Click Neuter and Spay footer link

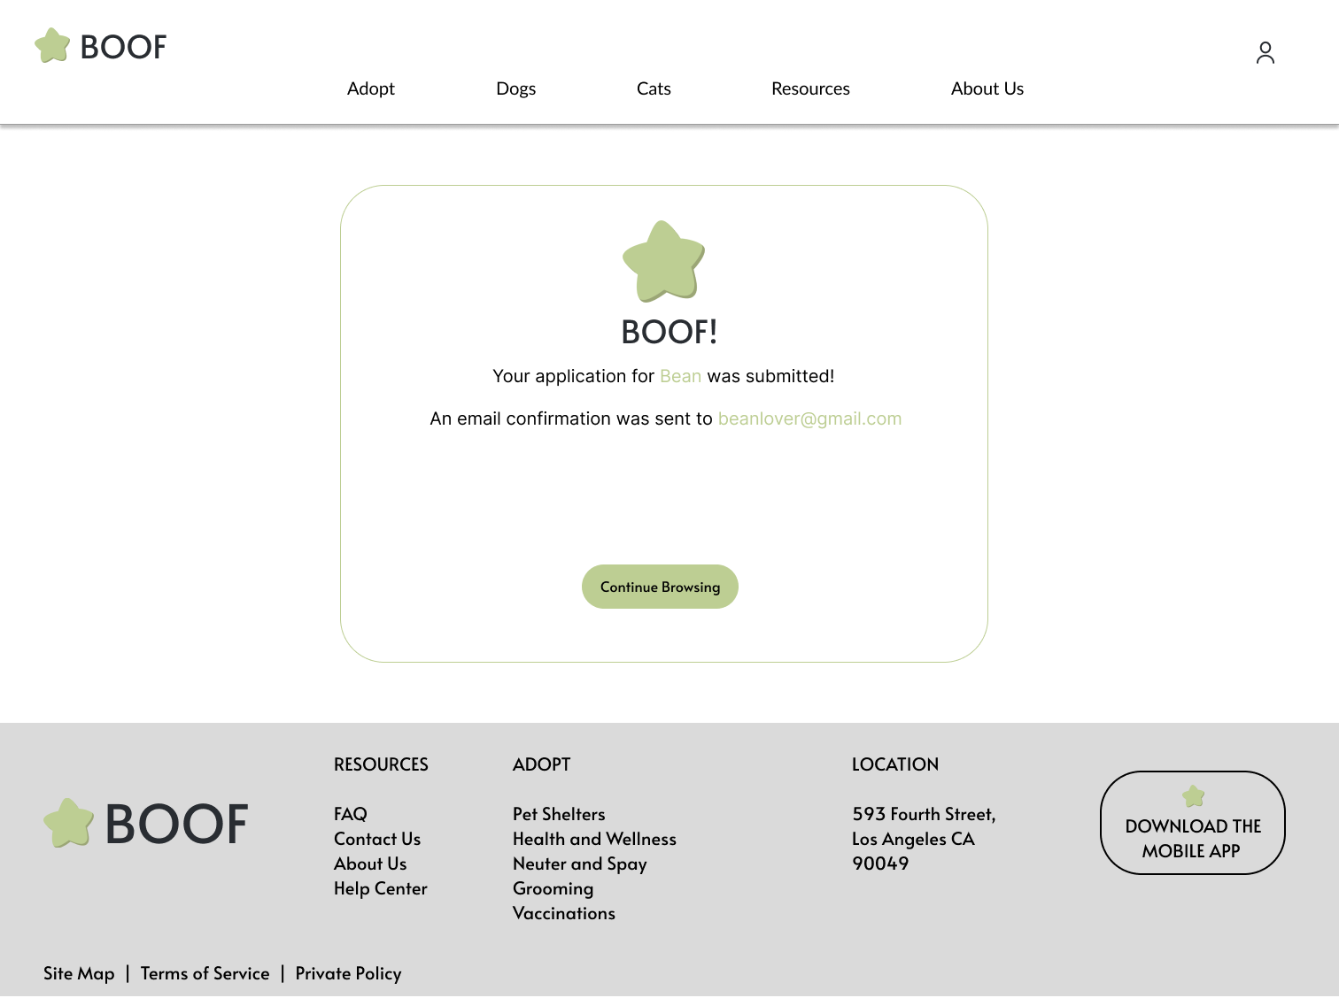(x=580, y=864)
